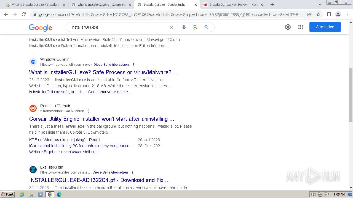This screenshot has height=198, width=353.
Task: Open File Explorer from taskbar
Action: point(31,194)
